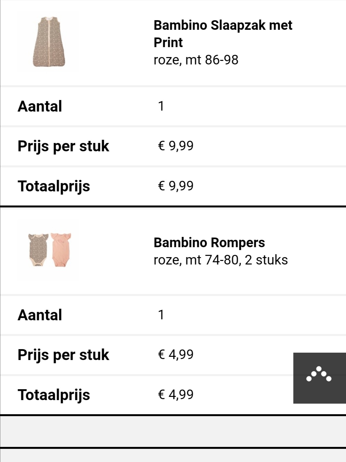Click the € 9,99 unit price
The image size is (346, 462).
click(x=176, y=146)
